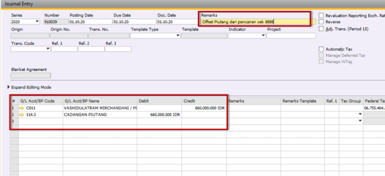This screenshot has height=176, width=385.
Task: Click the Journal Entry window title bar
Action: pyautogui.click(x=192, y=4)
